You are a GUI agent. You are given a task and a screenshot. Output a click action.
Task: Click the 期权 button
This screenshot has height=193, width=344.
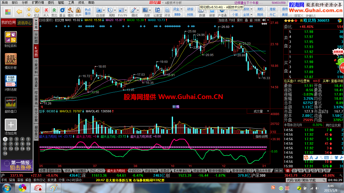(x=260, y=9)
